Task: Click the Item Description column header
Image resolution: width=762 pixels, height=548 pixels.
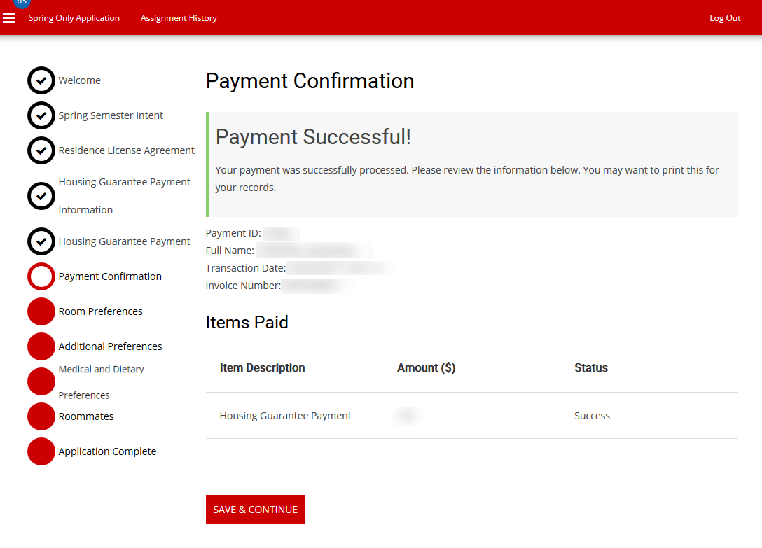Action: [x=262, y=367]
